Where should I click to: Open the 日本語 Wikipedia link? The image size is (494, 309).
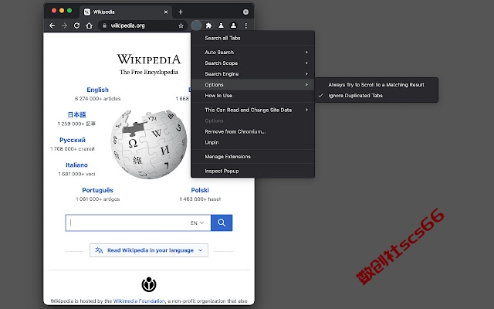(x=76, y=114)
